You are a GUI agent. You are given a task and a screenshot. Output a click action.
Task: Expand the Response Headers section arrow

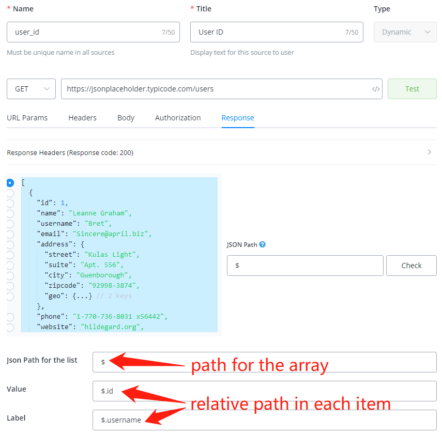point(429,152)
